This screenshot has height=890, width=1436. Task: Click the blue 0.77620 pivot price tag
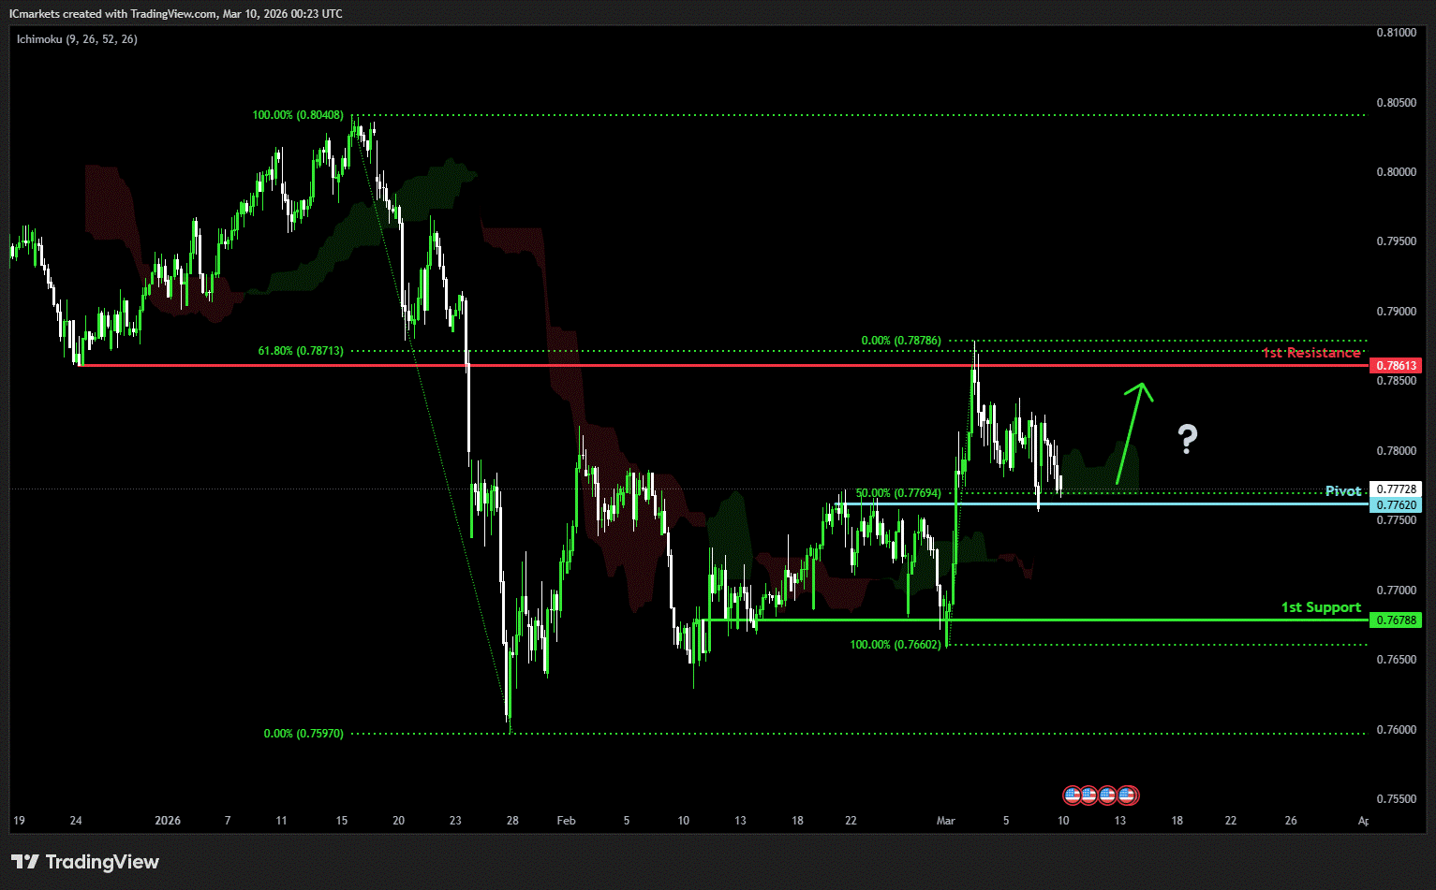(x=1395, y=505)
